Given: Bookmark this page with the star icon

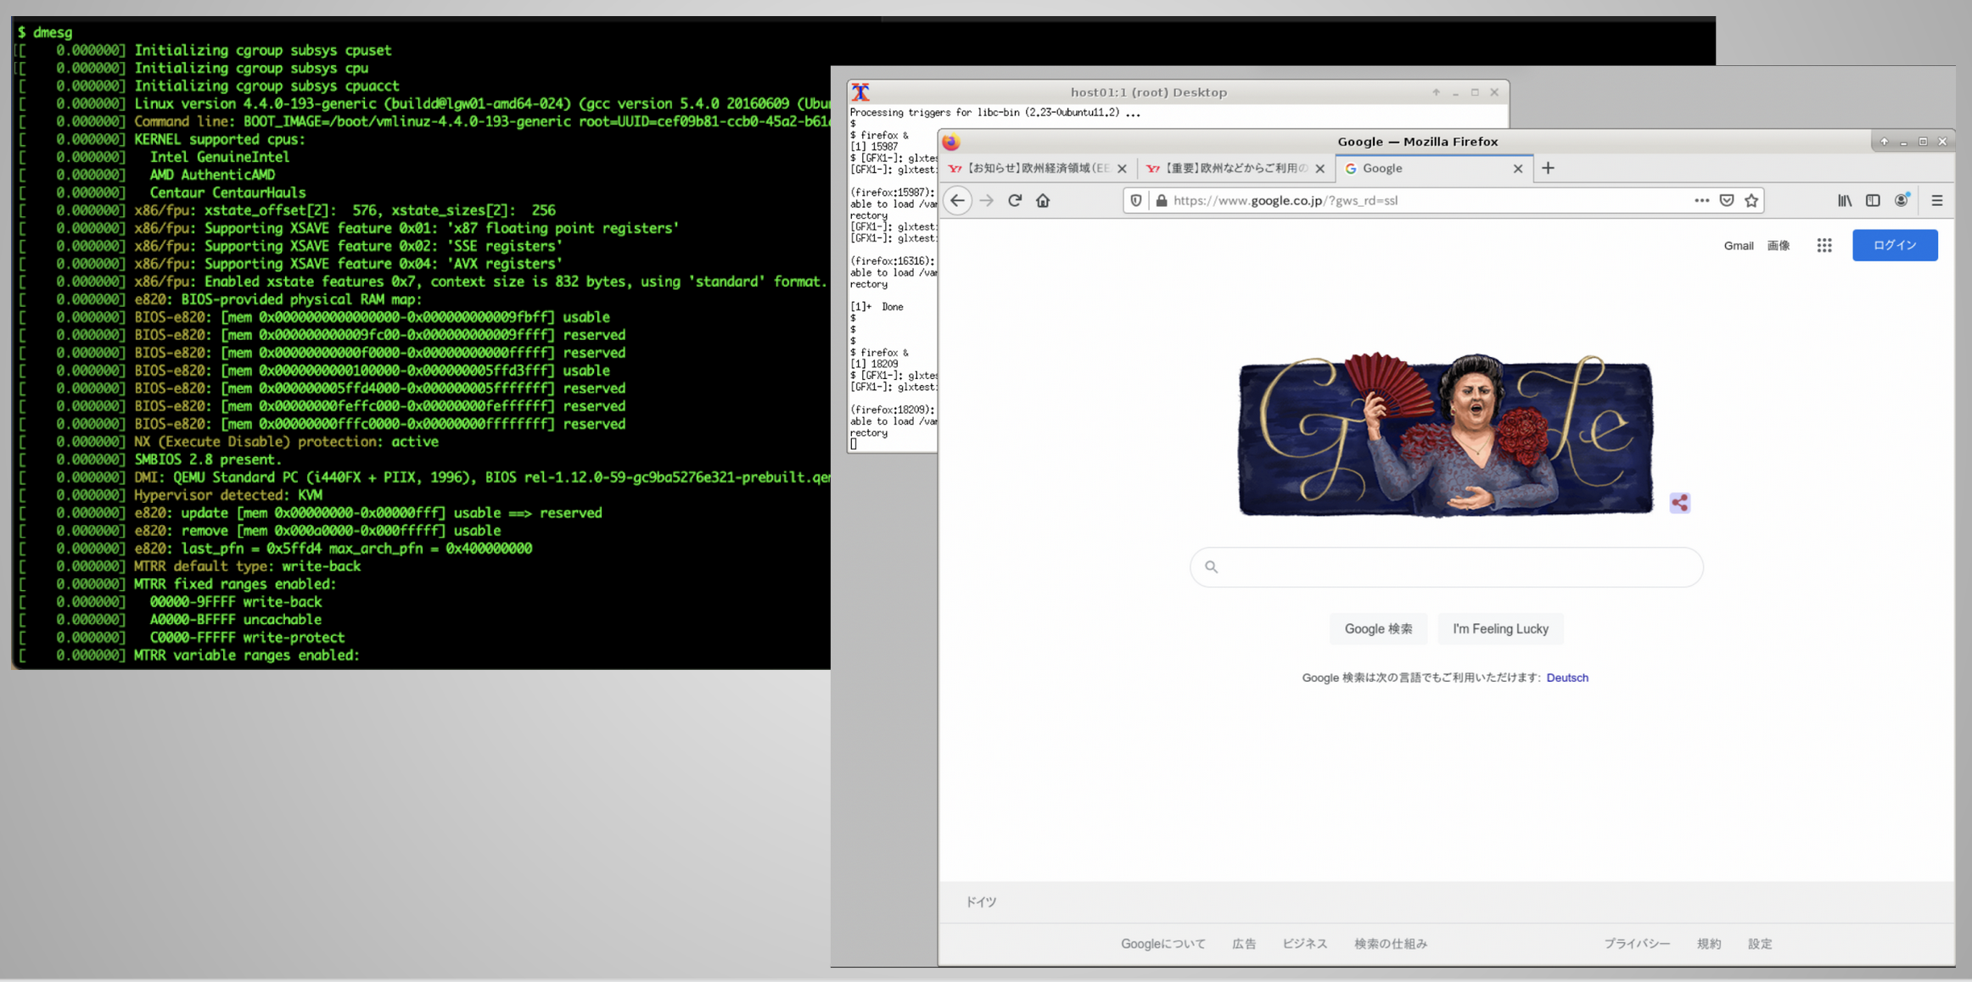Looking at the screenshot, I should [1751, 201].
